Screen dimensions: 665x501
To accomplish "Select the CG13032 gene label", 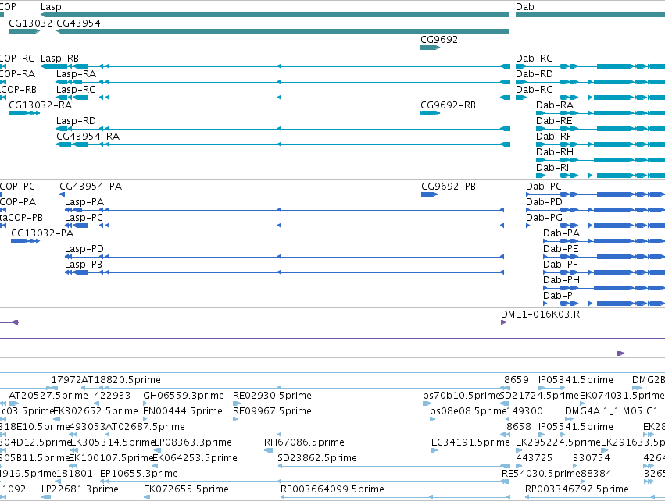I will [30, 23].
